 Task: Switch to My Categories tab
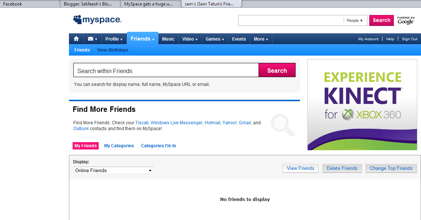point(119,145)
